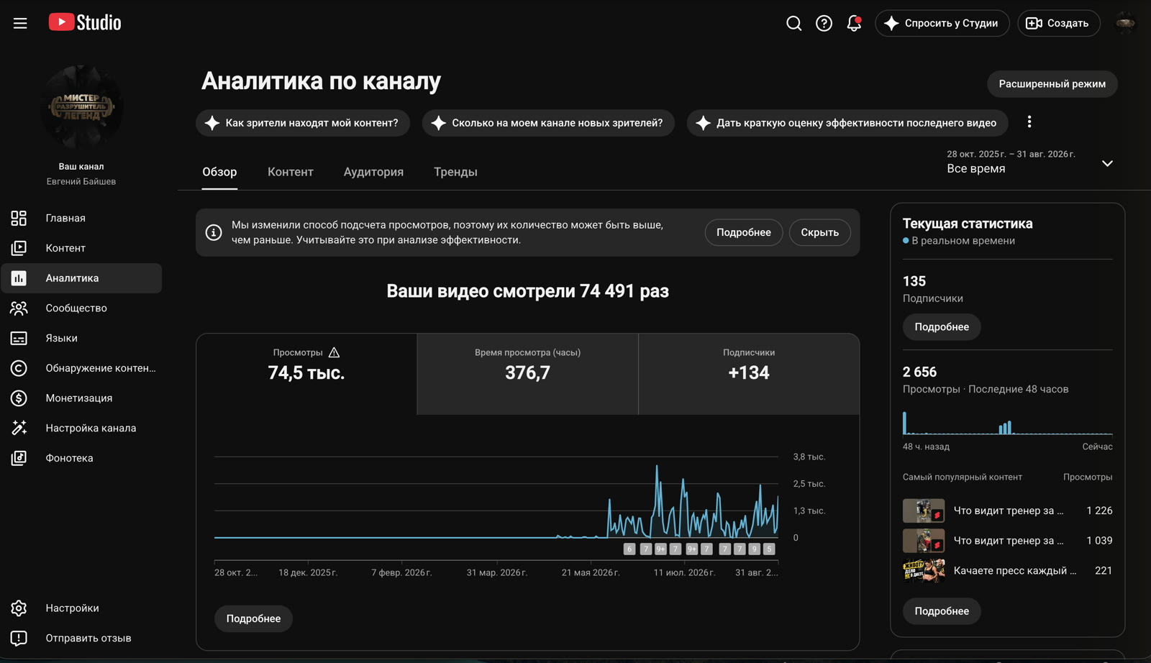The width and height of the screenshot is (1151, 663).
Task: Open popular video with 1 039 views
Action: click(1007, 541)
